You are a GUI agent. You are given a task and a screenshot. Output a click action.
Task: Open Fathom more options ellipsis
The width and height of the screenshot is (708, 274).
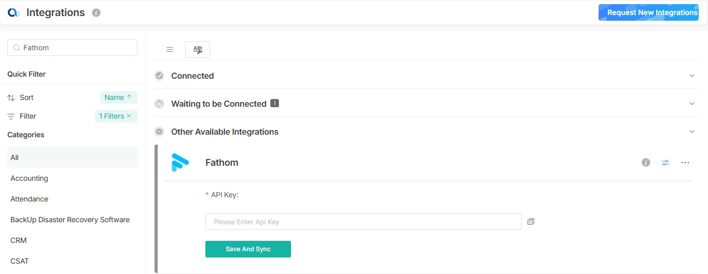685,163
